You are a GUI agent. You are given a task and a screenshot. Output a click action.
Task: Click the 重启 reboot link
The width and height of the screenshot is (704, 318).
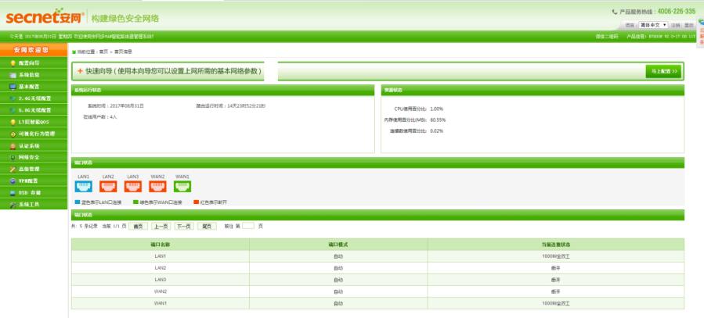tap(689, 25)
